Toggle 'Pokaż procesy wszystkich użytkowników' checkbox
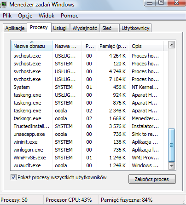 [x=13, y=177]
